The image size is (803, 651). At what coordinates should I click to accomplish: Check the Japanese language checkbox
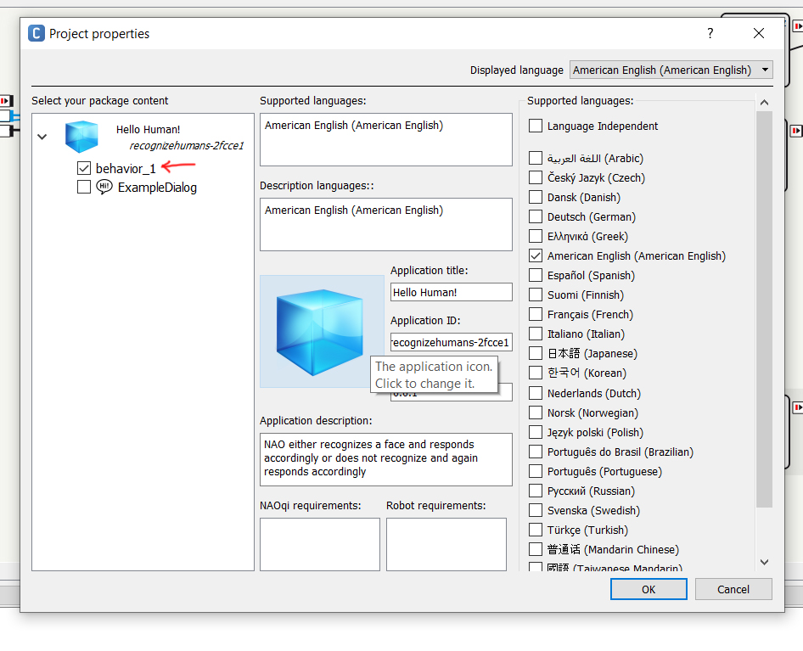[535, 353]
